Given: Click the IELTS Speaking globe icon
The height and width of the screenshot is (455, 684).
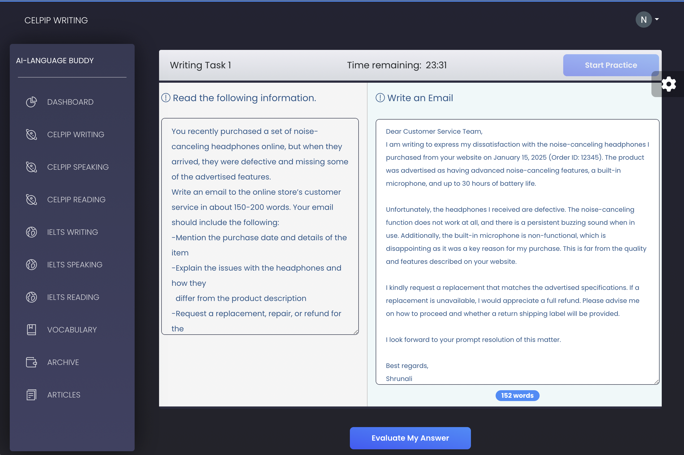Looking at the screenshot, I should click(31, 265).
